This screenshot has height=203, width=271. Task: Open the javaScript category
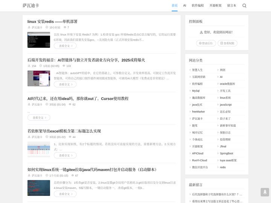click(x=226, y=105)
